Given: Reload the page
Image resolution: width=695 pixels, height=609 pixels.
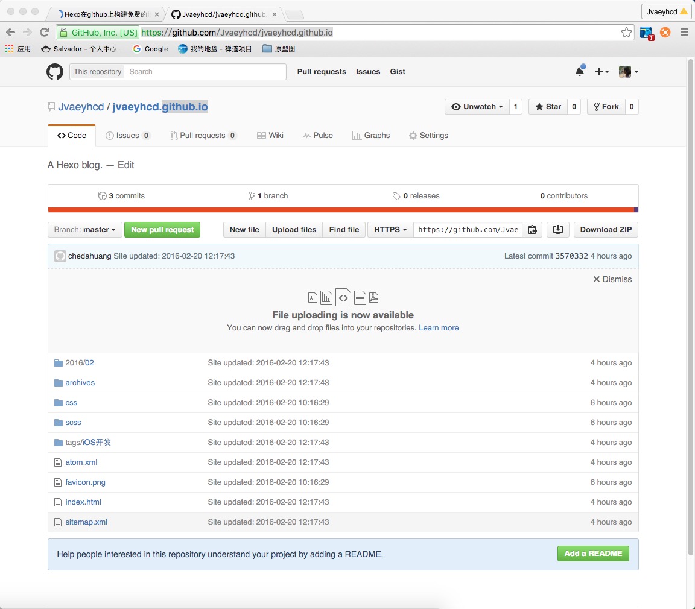Looking at the screenshot, I should tap(44, 33).
